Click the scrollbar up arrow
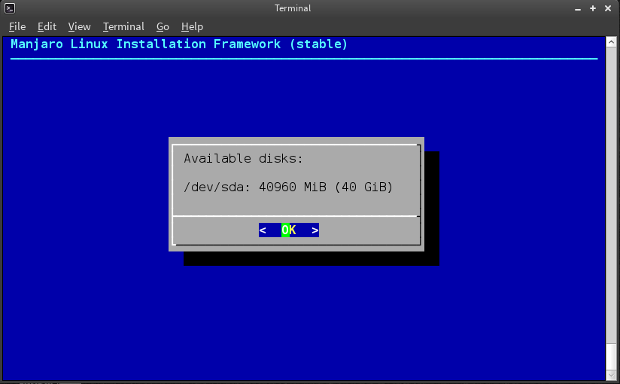Image resolution: width=620 pixels, height=384 pixels. click(x=611, y=42)
